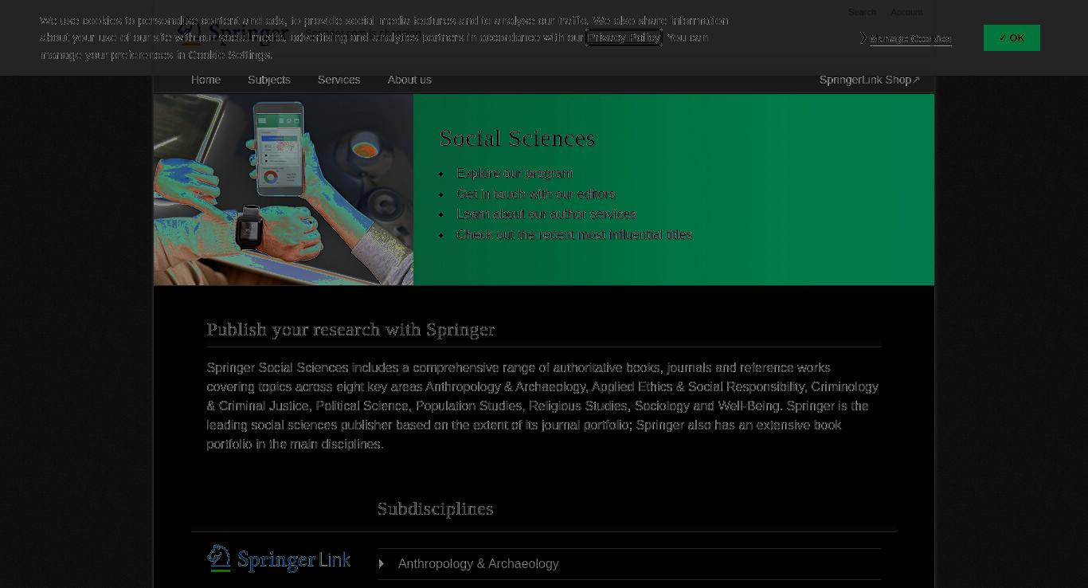
Task: Select 'Check out the recent most influential titles'
Action: tap(574, 235)
